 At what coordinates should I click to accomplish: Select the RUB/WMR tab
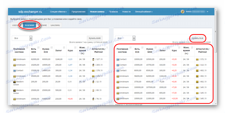(x=29, y=25)
